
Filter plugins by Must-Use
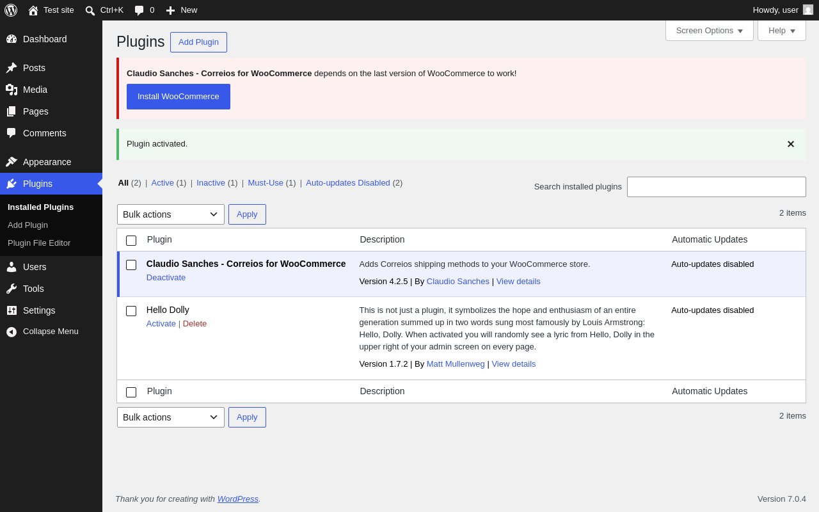tap(266, 183)
